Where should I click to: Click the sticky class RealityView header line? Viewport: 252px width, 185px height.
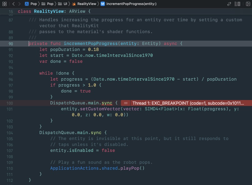pos(54,11)
